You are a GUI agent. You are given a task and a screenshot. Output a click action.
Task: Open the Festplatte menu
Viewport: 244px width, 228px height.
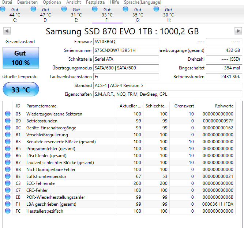point(95,2)
